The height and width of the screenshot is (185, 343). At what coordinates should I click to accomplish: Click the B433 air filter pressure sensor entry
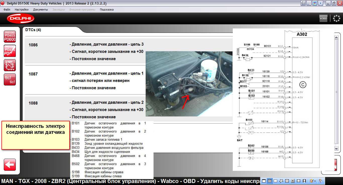point(107,148)
